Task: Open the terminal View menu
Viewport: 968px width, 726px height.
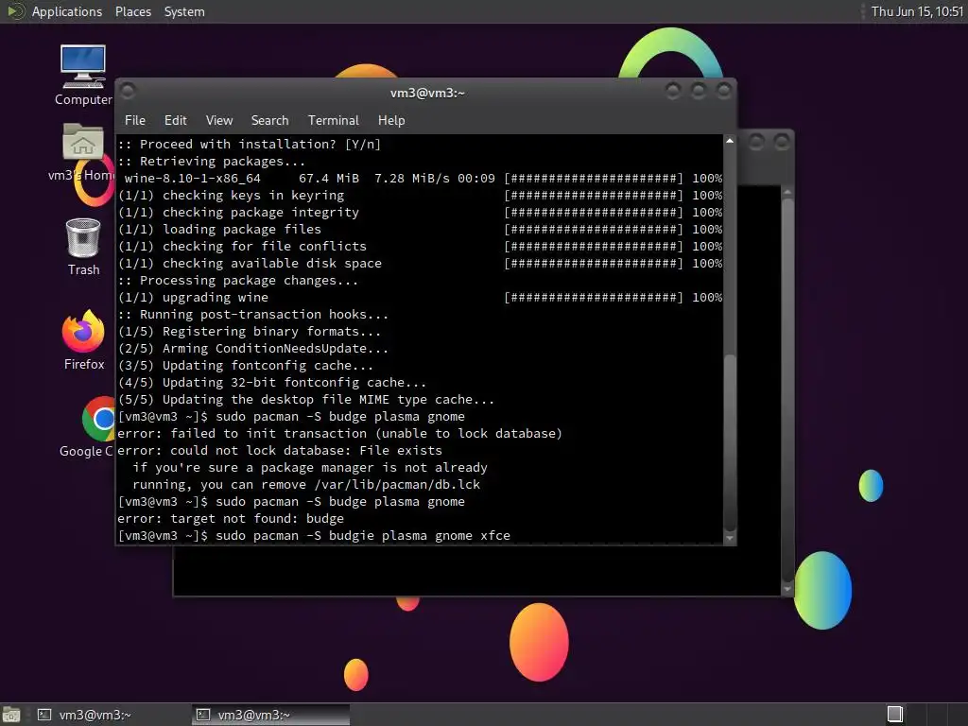Action: (x=219, y=120)
